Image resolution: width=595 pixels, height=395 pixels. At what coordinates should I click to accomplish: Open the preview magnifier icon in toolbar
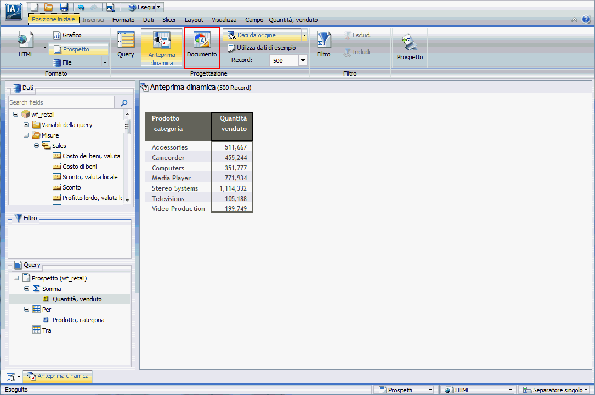pyautogui.click(x=110, y=7)
